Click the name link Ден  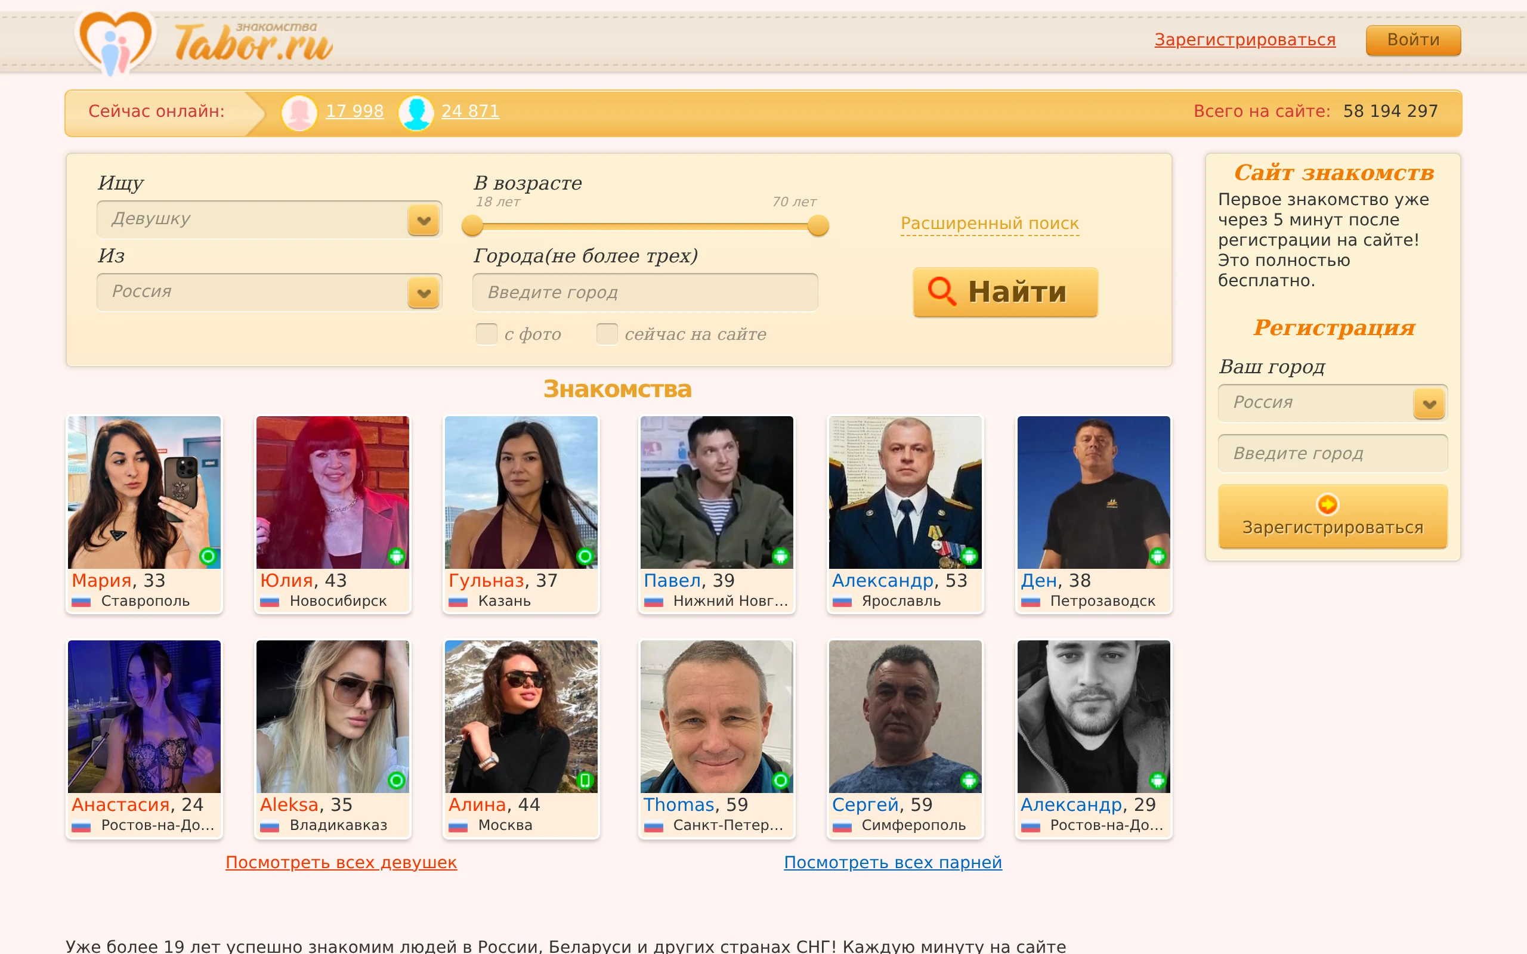click(1038, 581)
